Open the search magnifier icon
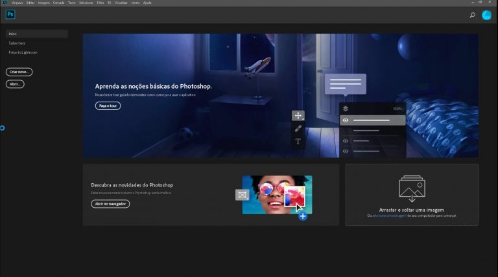Image resolution: width=498 pixels, height=277 pixels. tap(472, 15)
